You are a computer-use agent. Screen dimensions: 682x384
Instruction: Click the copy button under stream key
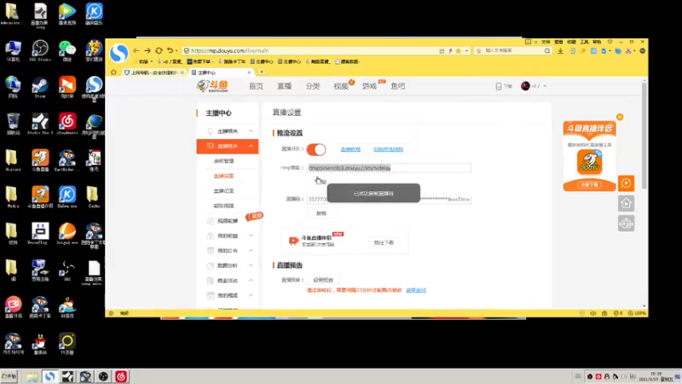coord(321,213)
